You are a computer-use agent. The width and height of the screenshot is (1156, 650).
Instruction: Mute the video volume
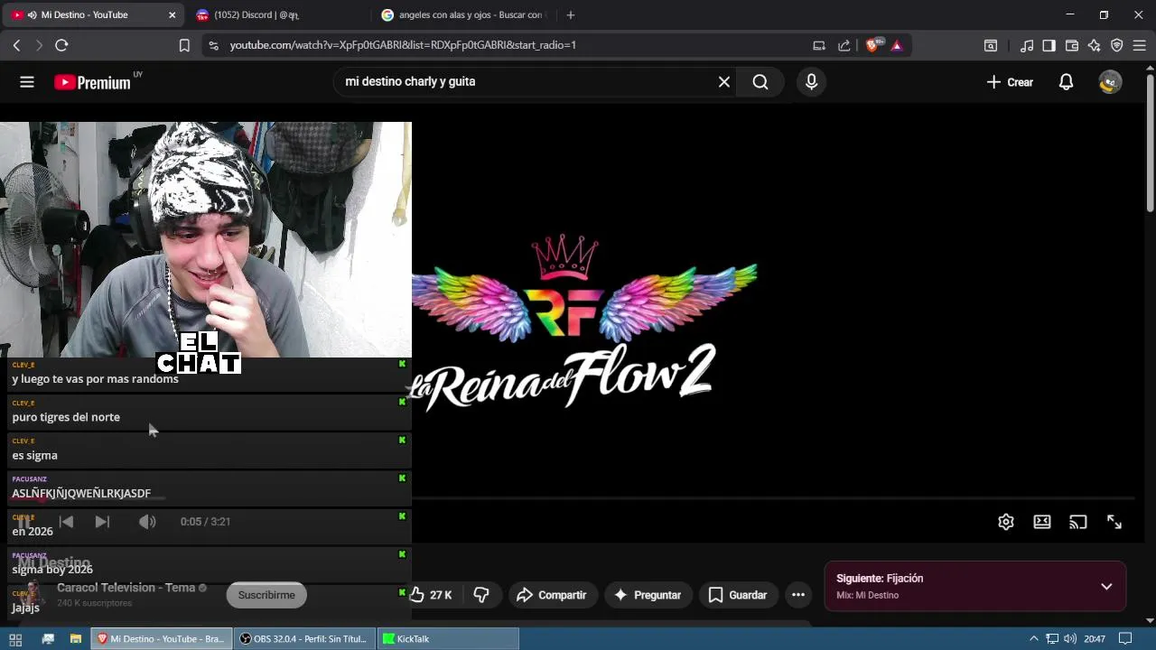point(147,522)
